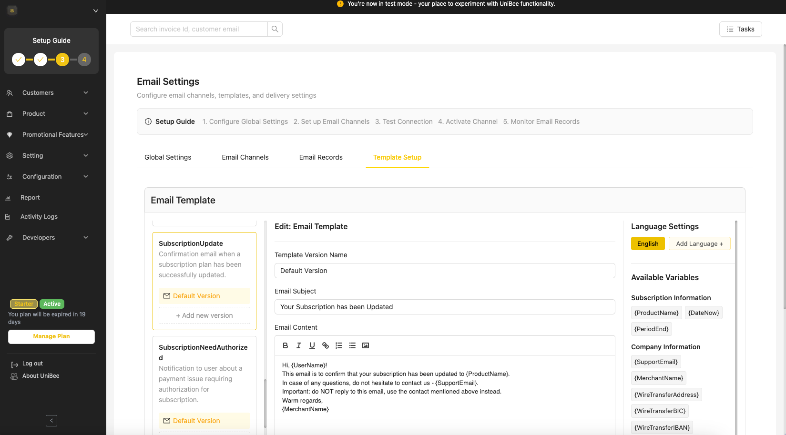Click the invoice search magnifier icon

[x=275, y=29]
